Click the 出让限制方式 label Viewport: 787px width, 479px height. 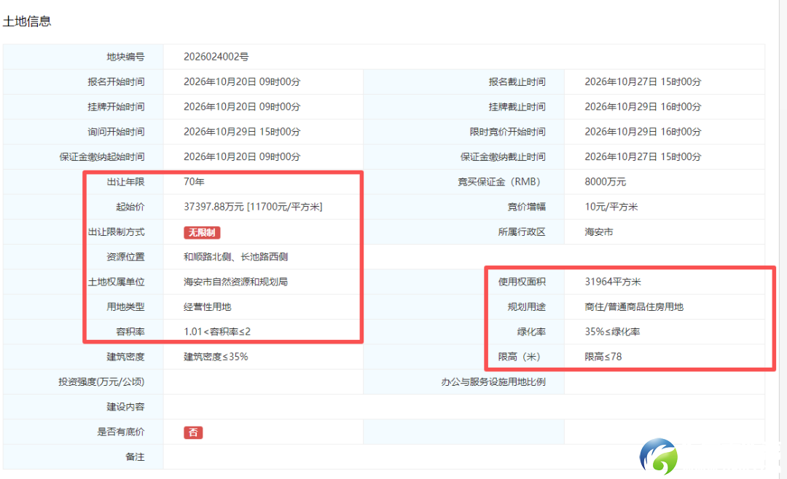coord(116,232)
